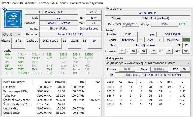The width and height of the screenshot is (193, 117).
Task: Select the 666.7 memory timing row
Action: tap(147, 96)
